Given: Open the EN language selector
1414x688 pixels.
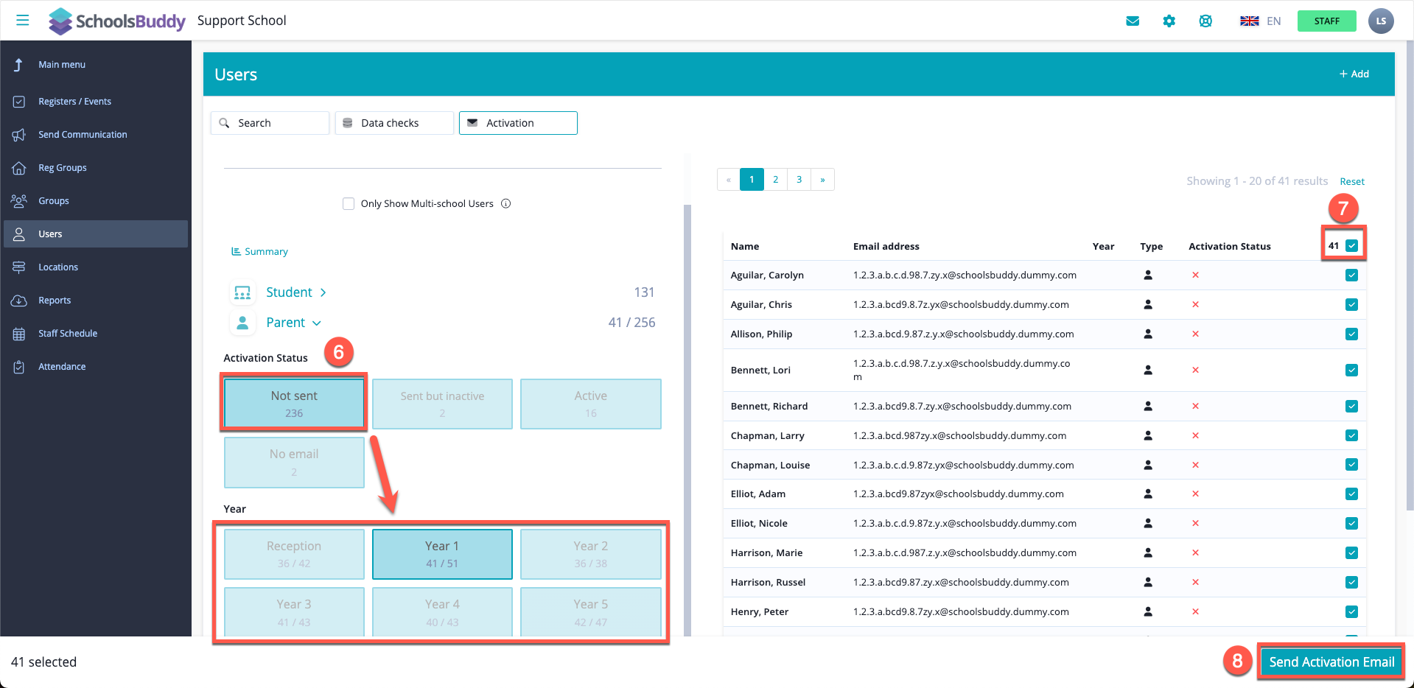Looking at the screenshot, I should click(1261, 21).
